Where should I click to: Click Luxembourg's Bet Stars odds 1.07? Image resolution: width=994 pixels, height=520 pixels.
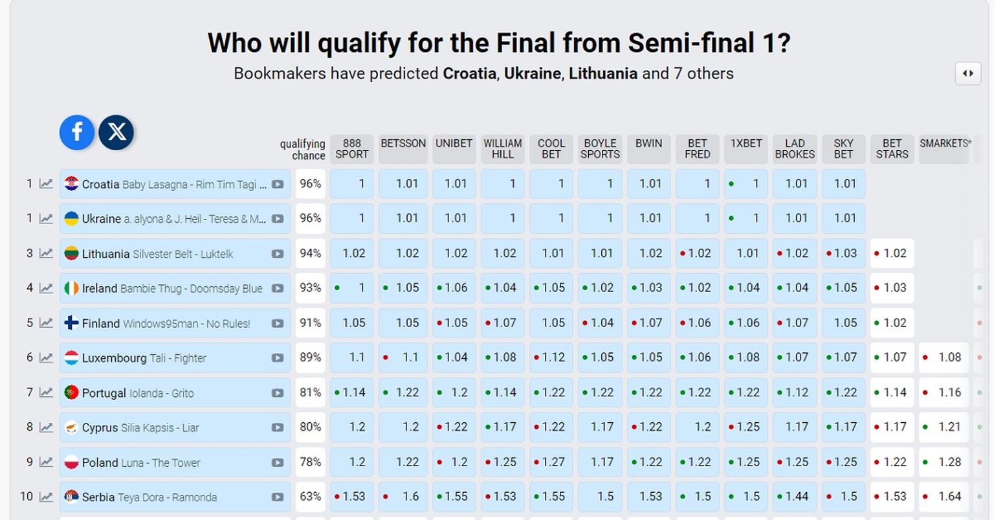892,357
